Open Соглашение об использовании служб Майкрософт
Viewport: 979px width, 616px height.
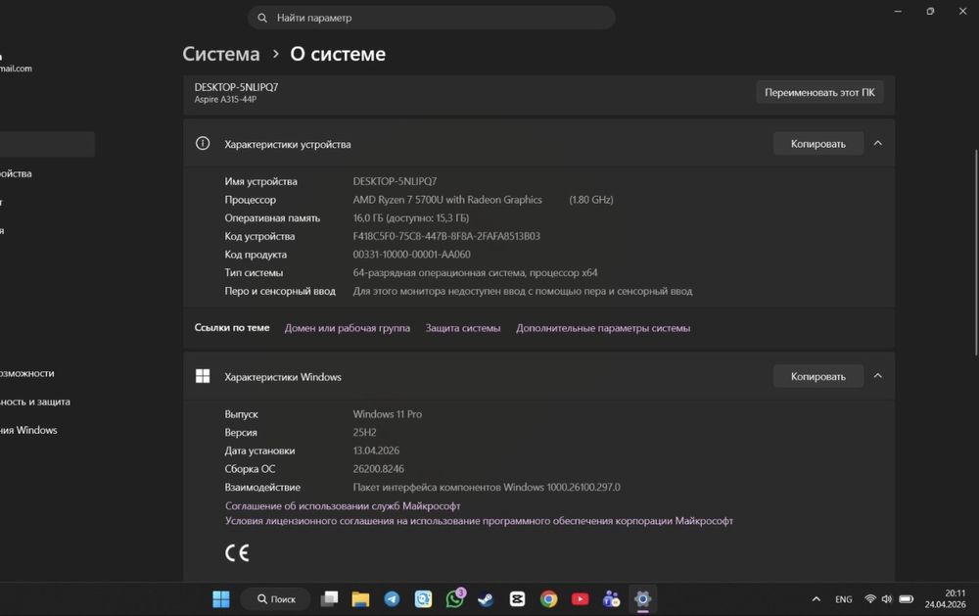click(343, 506)
